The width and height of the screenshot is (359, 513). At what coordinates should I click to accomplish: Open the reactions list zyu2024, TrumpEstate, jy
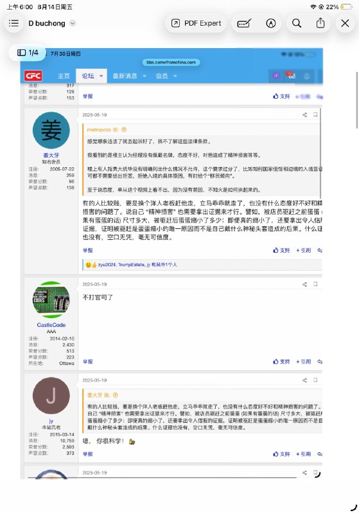(x=137, y=265)
